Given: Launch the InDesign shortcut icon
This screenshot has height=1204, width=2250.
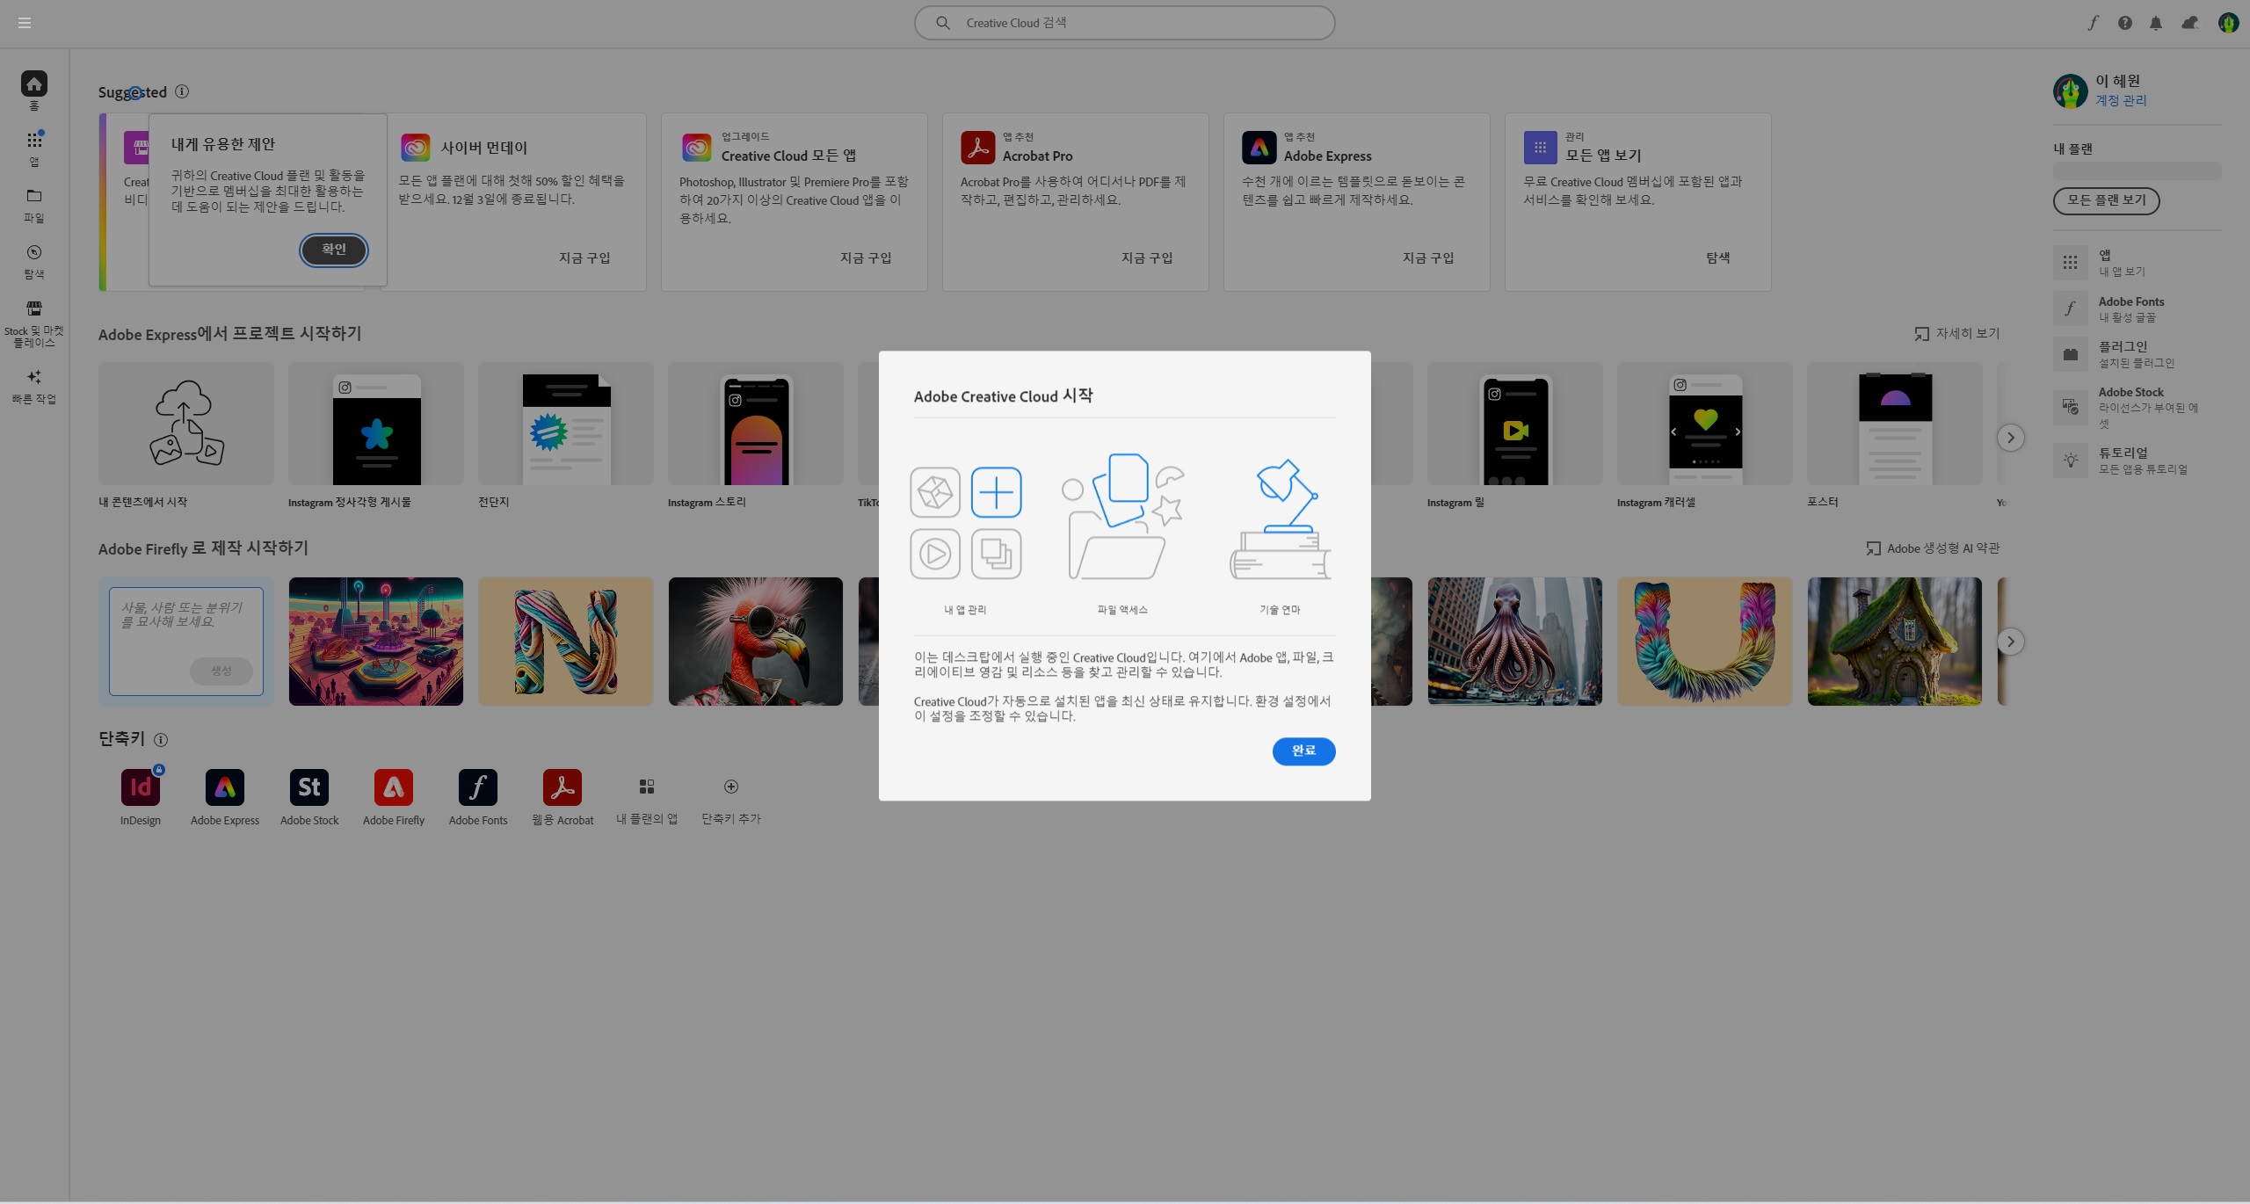Looking at the screenshot, I should click(x=141, y=787).
